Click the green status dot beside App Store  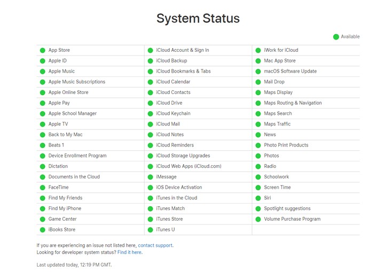pyautogui.click(x=43, y=50)
